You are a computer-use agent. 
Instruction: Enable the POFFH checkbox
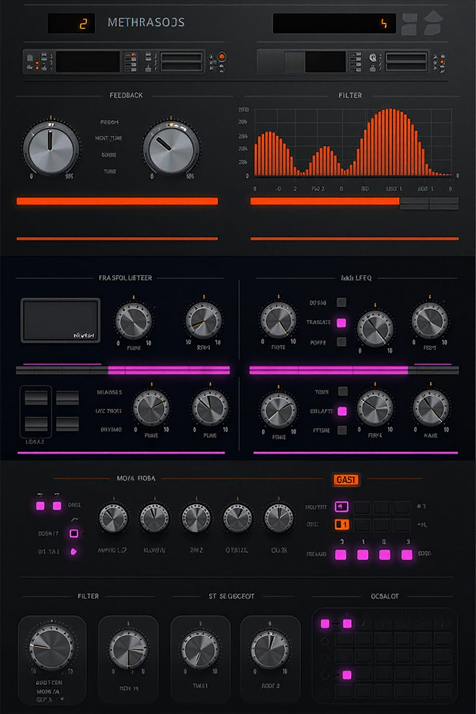(341, 342)
